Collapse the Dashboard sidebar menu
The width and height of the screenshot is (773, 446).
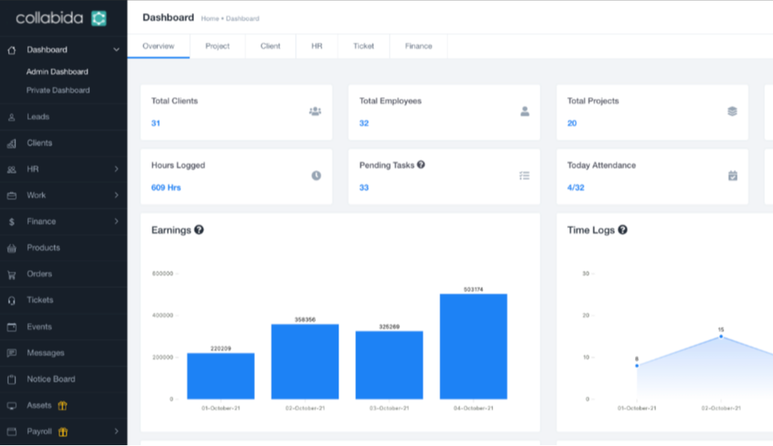[x=116, y=50]
